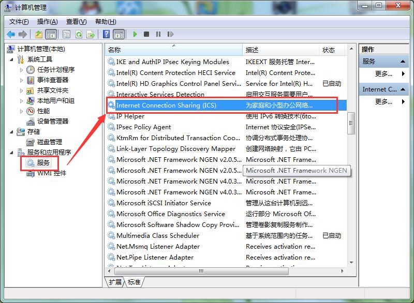Expand the 本地用户和组 node arrow
Screen dimensions: 414x303
point(21,101)
